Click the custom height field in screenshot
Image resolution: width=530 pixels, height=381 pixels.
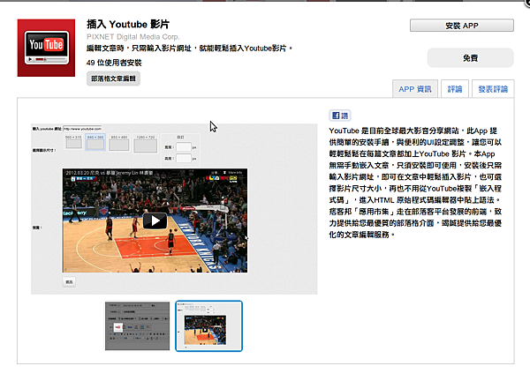point(184,158)
